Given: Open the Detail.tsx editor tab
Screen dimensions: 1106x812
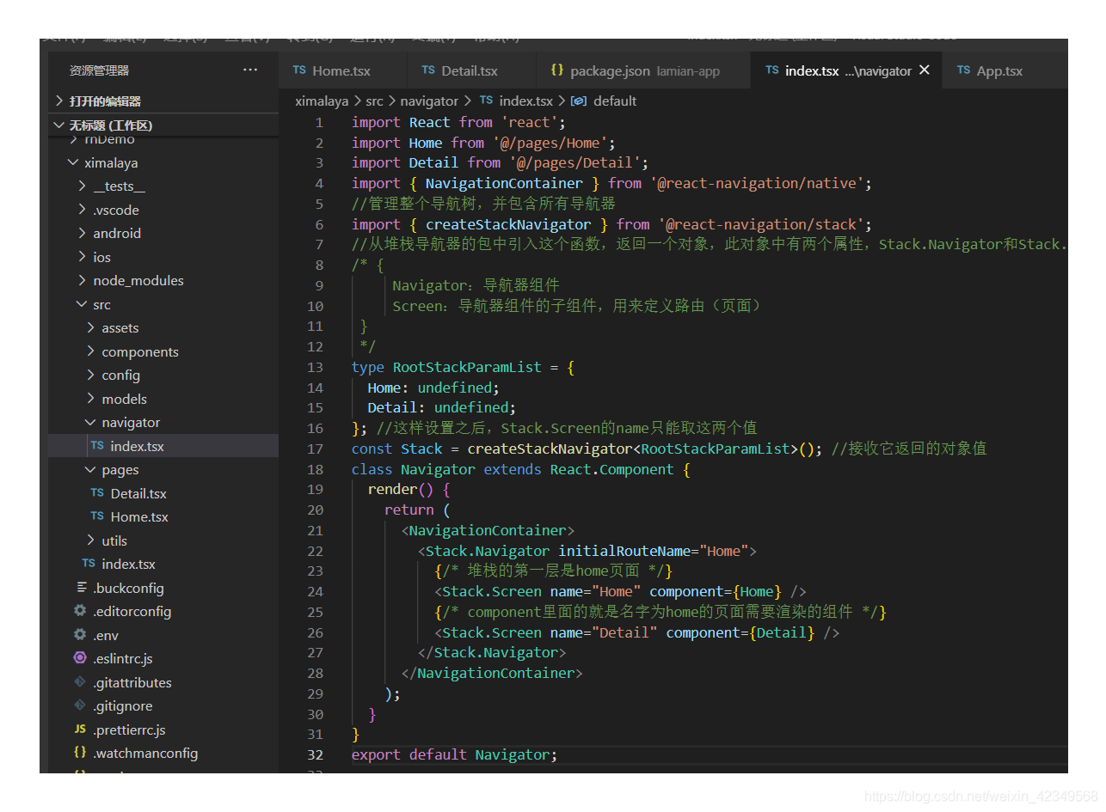Looking at the screenshot, I should [471, 70].
